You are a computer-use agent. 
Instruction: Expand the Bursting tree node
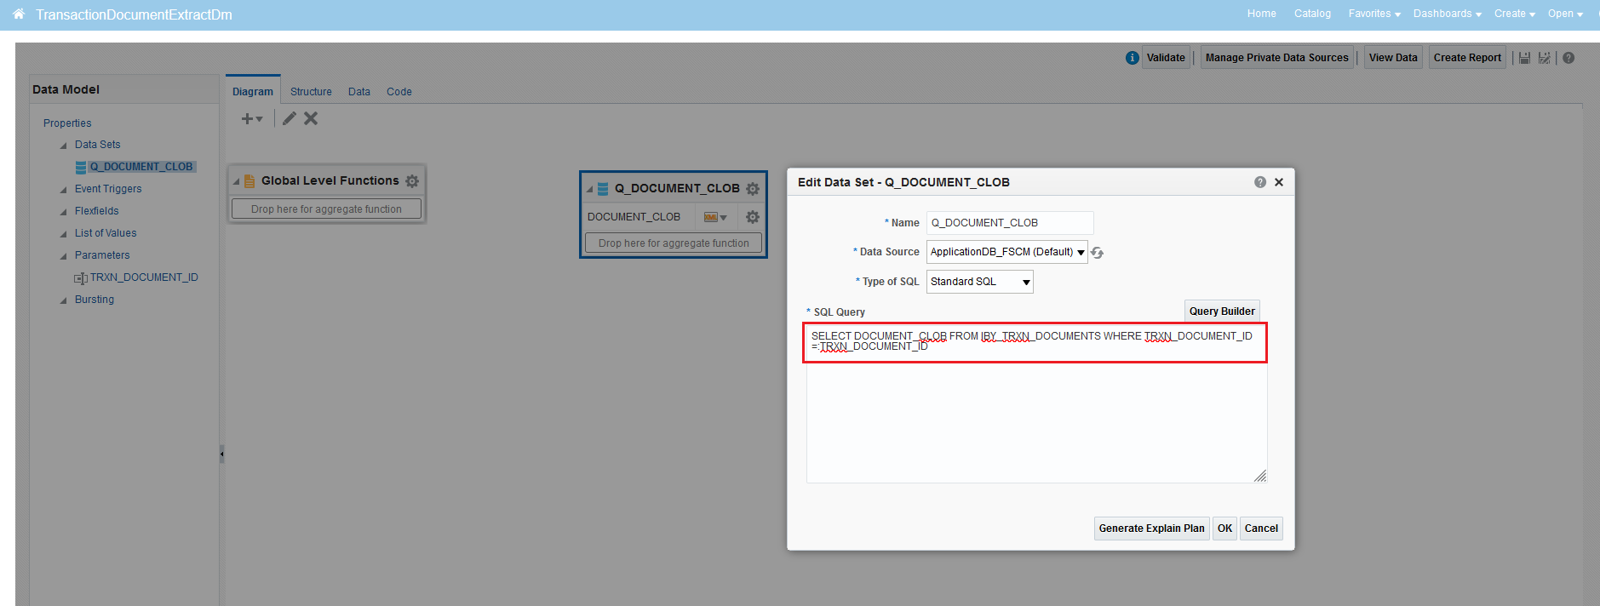point(63,300)
